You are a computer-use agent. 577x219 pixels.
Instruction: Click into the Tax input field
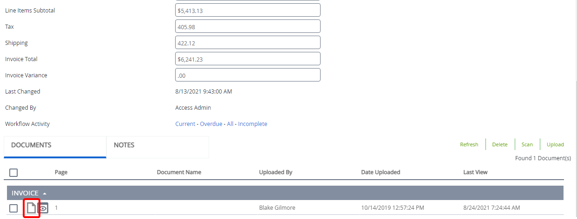pyautogui.click(x=248, y=26)
